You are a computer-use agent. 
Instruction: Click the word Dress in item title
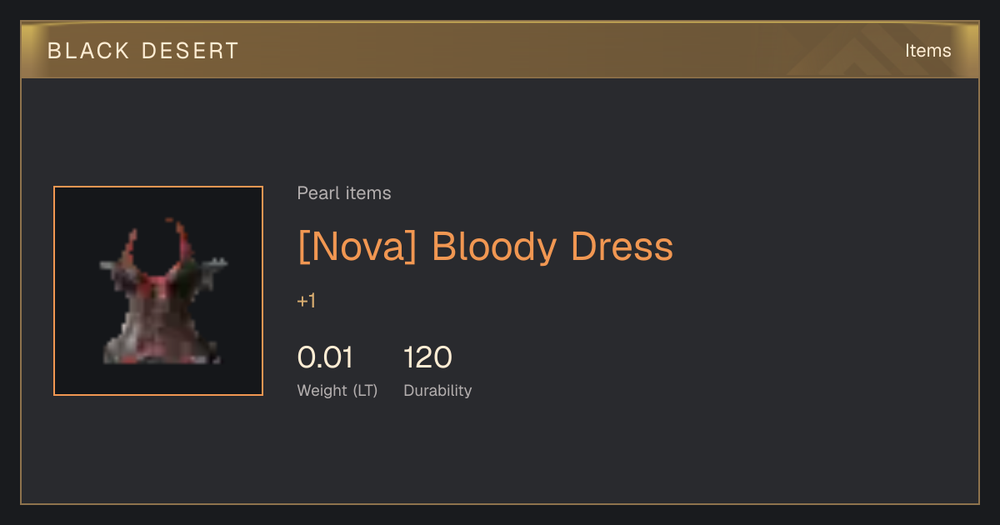tap(622, 247)
